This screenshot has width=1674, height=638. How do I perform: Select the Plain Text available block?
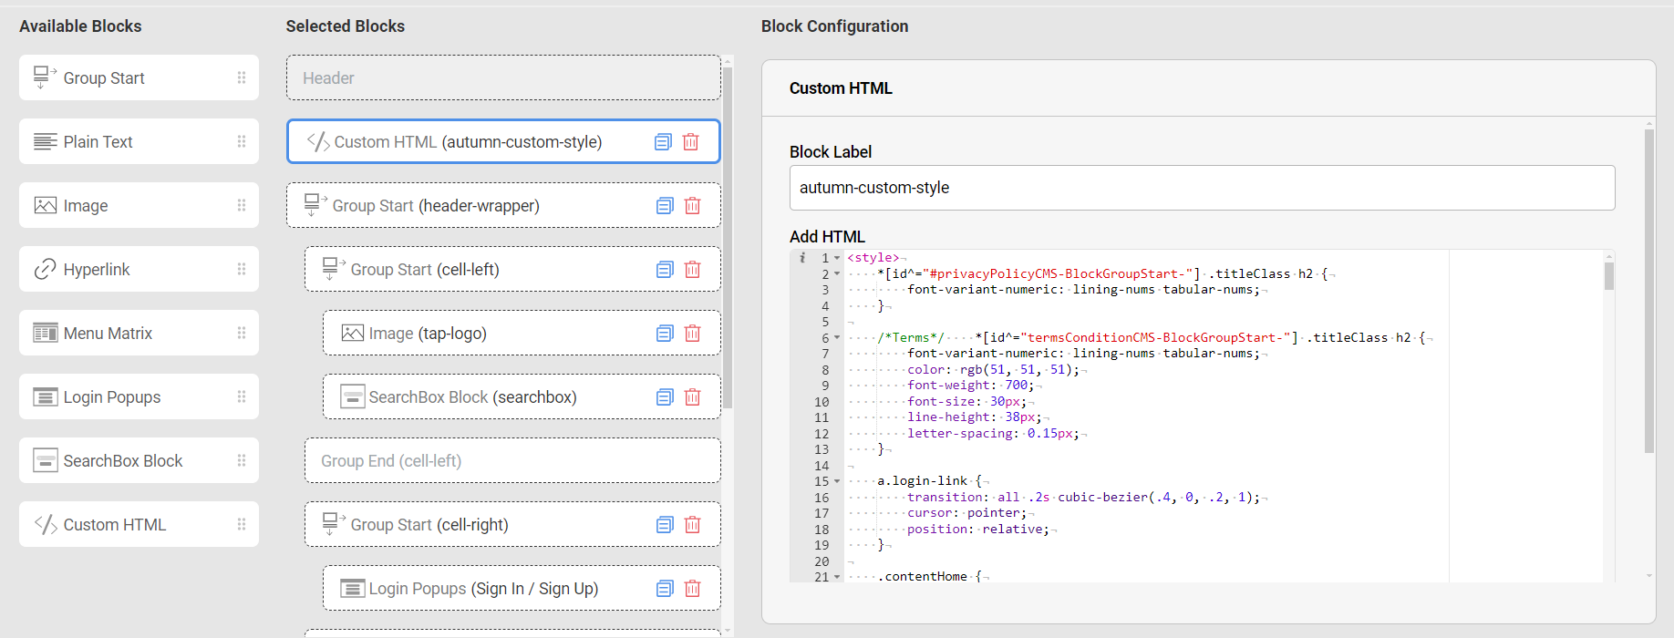[x=139, y=142]
